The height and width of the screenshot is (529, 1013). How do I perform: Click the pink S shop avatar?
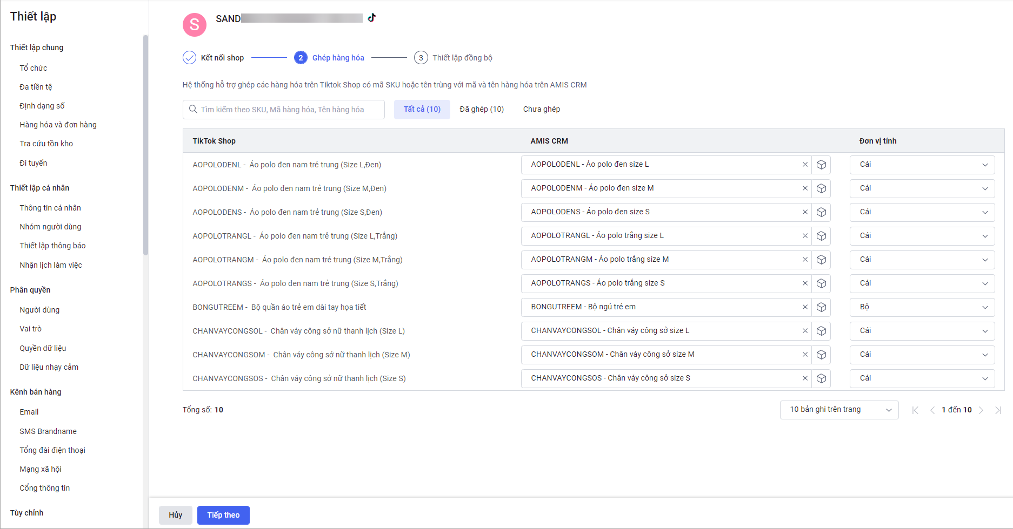(x=195, y=25)
